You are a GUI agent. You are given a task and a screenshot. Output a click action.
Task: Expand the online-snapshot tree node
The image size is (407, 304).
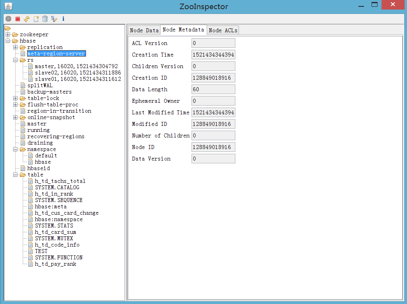pyautogui.click(x=15, y=118)
